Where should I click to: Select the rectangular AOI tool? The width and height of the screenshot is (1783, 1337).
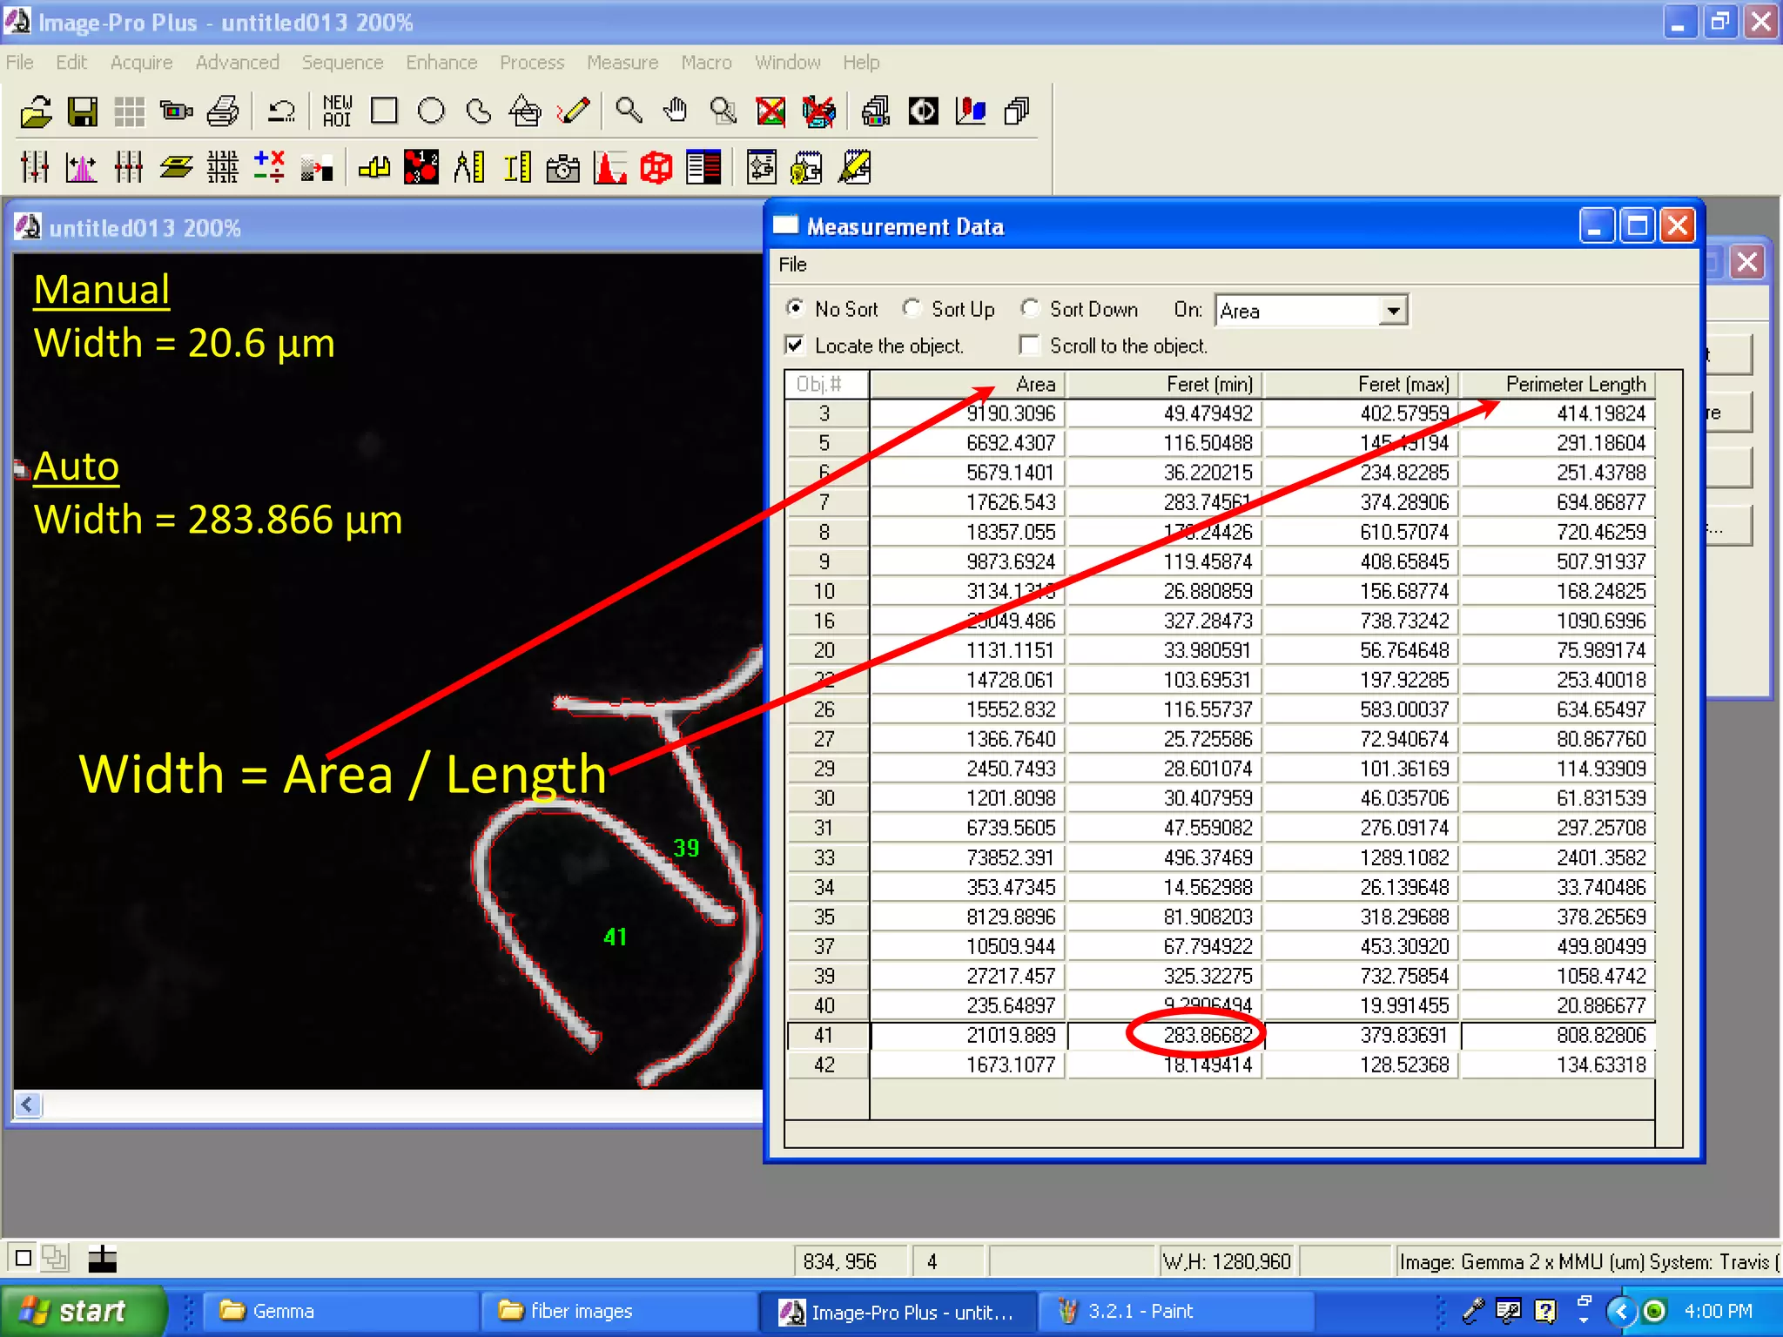(384, 111)
